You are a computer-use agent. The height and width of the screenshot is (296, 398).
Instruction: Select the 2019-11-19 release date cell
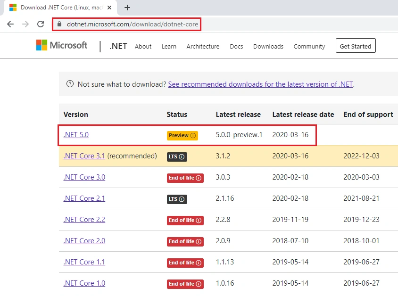tap(290, 219)
